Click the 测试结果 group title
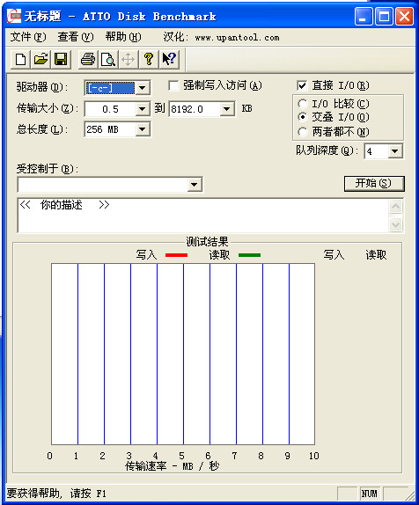This screenshot has width=419, height=505. (207, 242)
